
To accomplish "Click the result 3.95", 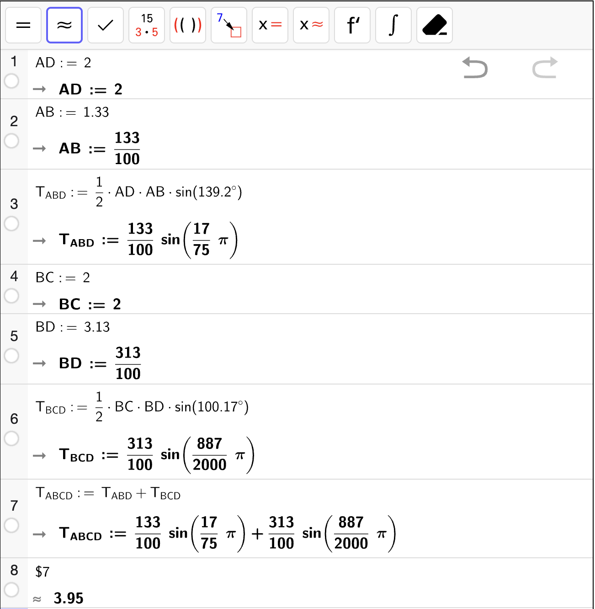I will (x=69, y=598).
